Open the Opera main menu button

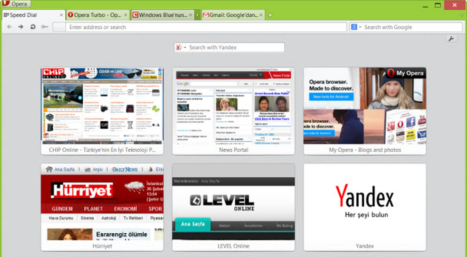pyautogui.click(x=16, y=4)
